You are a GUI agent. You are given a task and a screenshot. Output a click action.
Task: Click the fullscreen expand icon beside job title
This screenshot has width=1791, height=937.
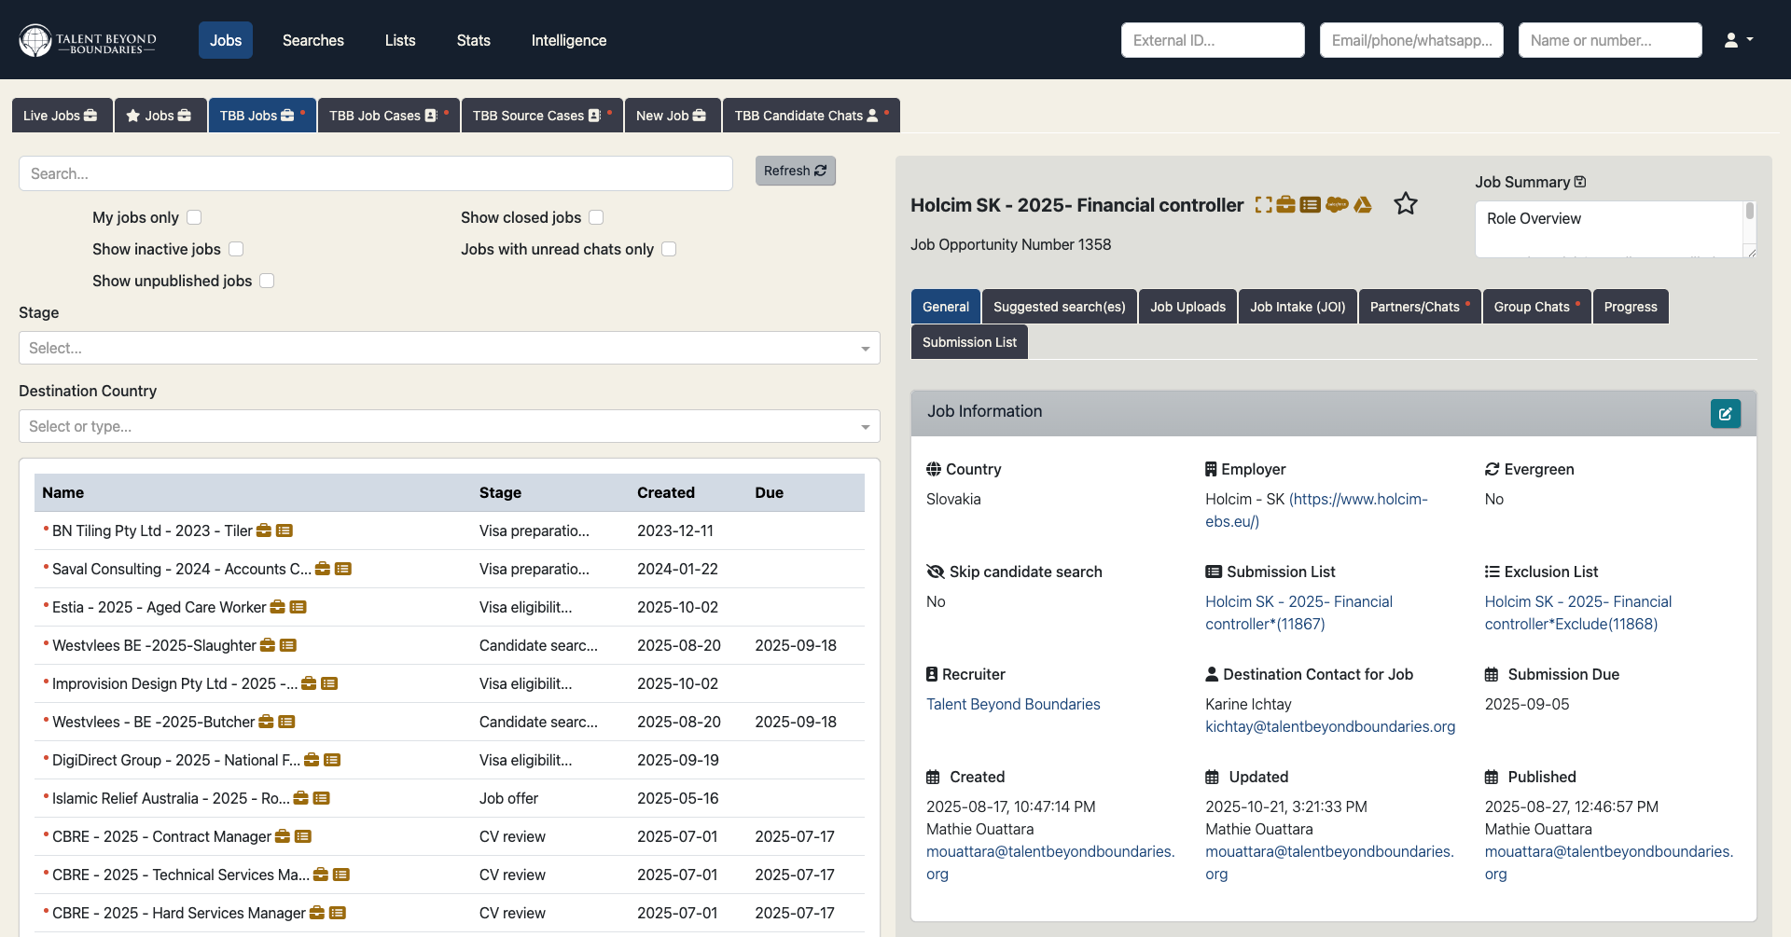pos(1263,204)
